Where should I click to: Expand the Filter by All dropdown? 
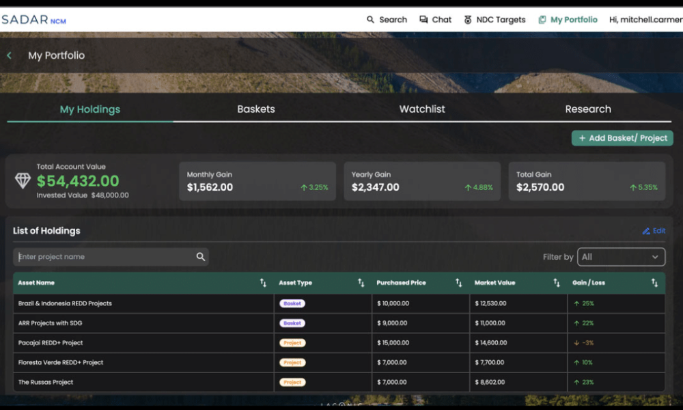621,257
